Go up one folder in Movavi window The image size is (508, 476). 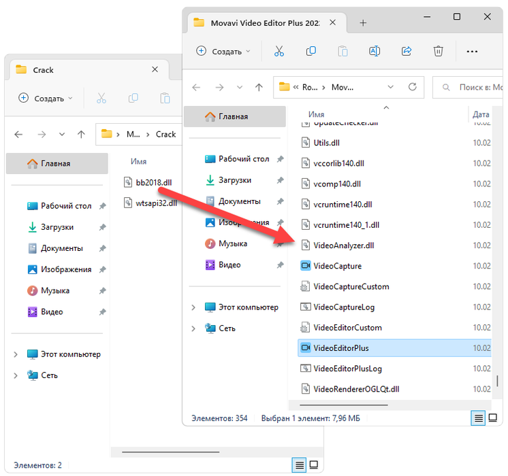(x=259, y=87)
